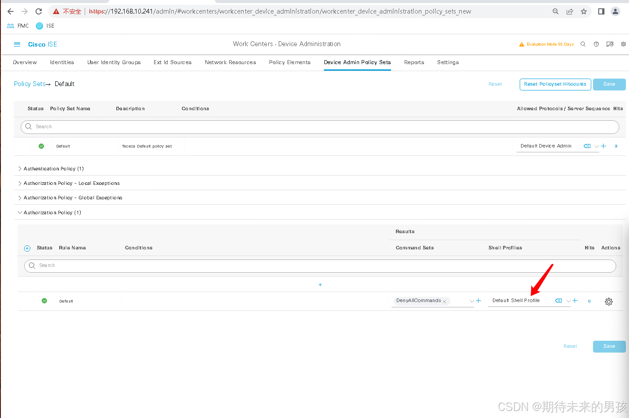Click Reset Policyset Hitcounts button
Image resolution: width=629 pixels, height=418 pixels.
click(x=555, y=84)
